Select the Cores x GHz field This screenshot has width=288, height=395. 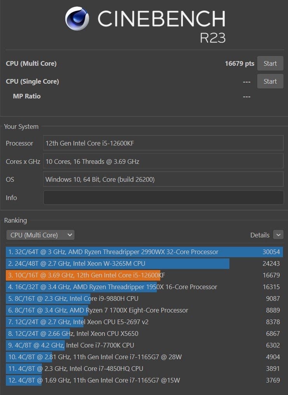pos(163,162)
